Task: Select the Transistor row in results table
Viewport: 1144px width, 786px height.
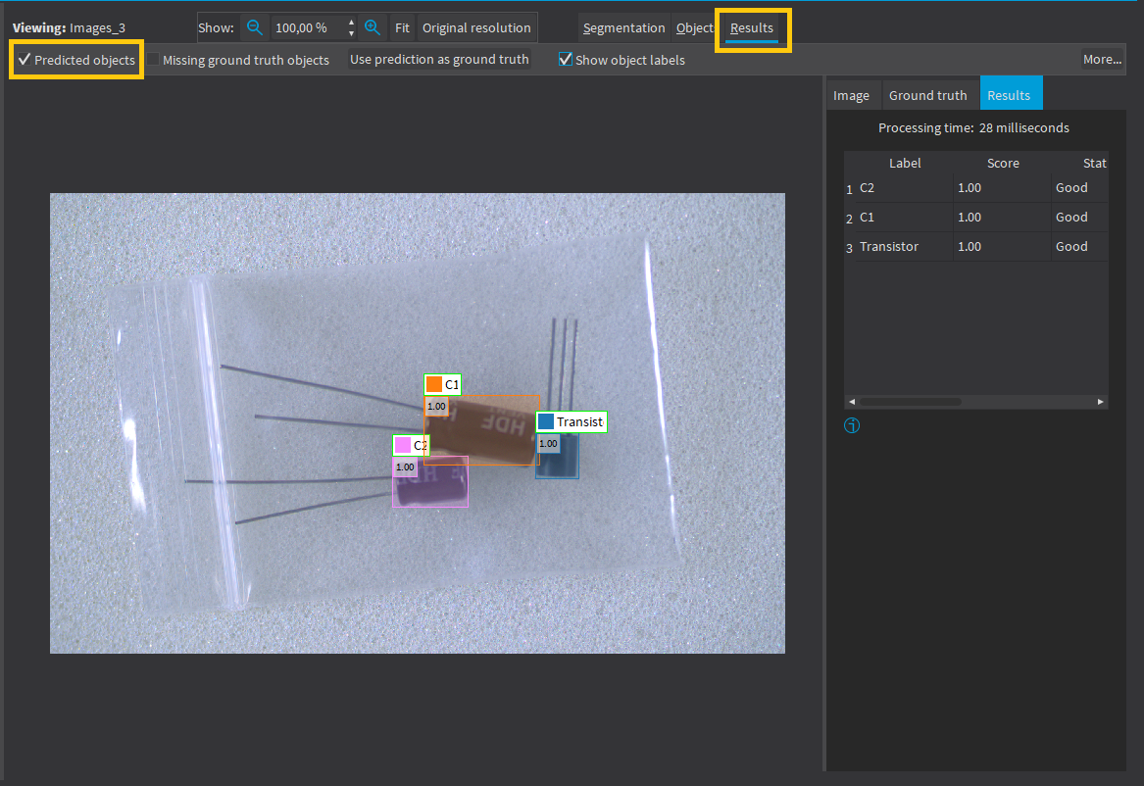Action: (x=889, y=247)
